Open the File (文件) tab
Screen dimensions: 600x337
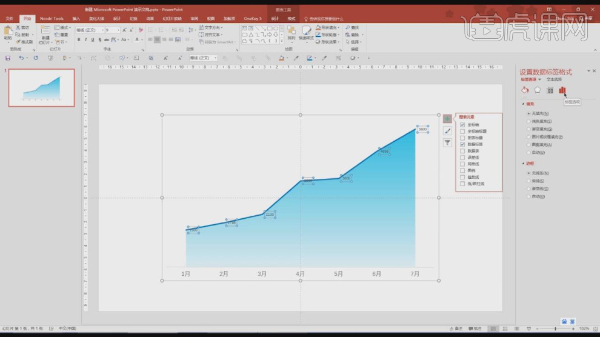[x=9, y=18]
